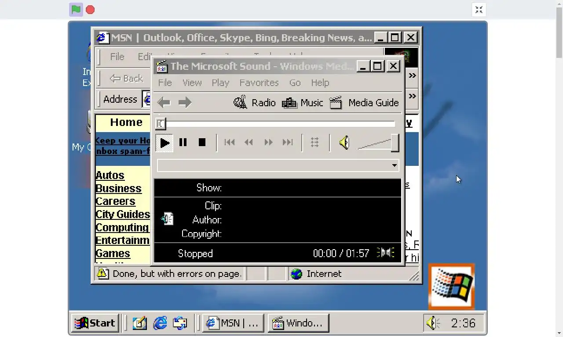This screenshot has width=563, height=337.
Task: Exit full screen with the collapse icon
Action: point(479,10)
